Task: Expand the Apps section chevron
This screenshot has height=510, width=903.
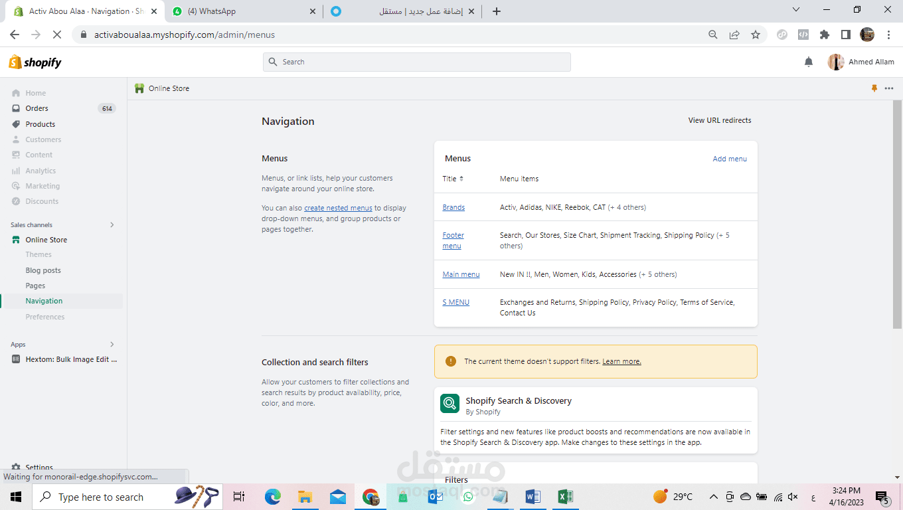Action: [112, 344]
